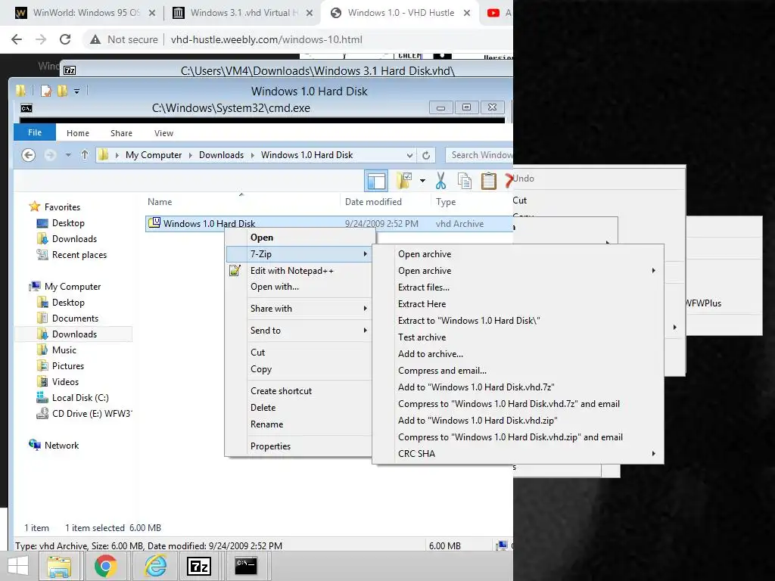Expand the chevron after My Computer breadcrumb
Screen dimensions: 775x581
[x=190, y=155]
